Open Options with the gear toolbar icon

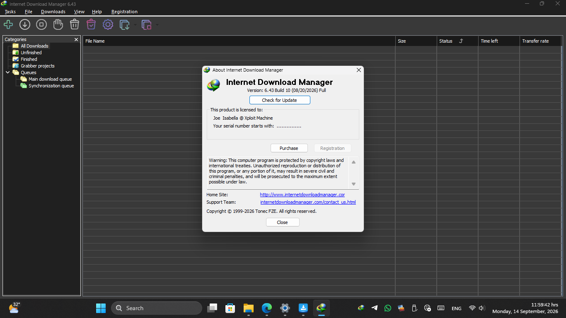[108, 25]
